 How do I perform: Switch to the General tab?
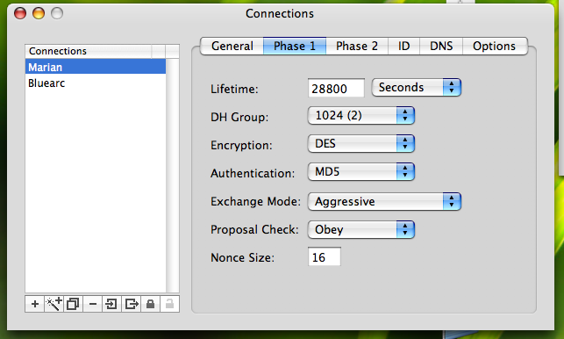[232, 47]
